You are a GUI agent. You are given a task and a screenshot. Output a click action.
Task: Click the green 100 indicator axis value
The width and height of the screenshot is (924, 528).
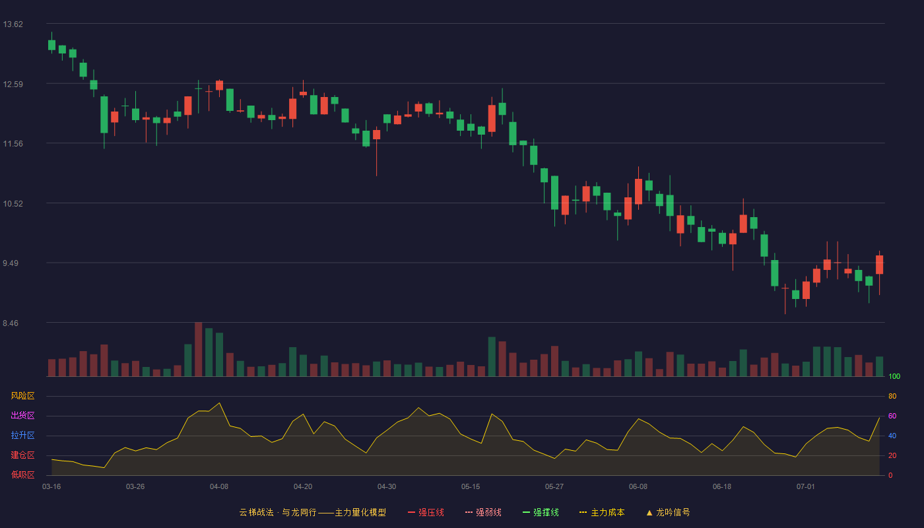point(894,377)
